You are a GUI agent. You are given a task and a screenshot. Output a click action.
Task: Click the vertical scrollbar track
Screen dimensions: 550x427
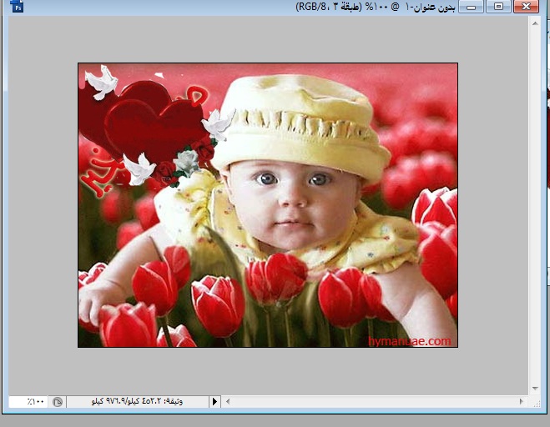pyautogui.click(x=537, y=208)
